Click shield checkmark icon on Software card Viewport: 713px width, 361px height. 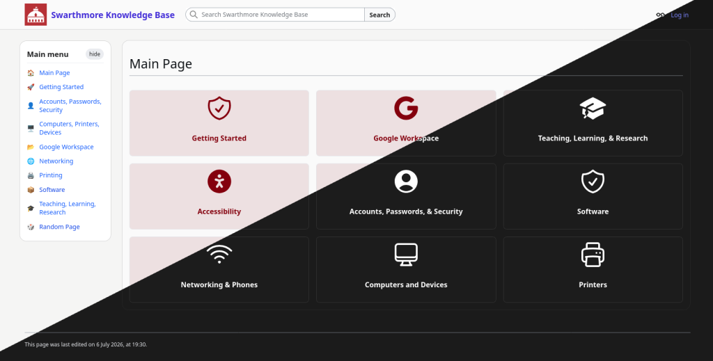pos(593,181)
